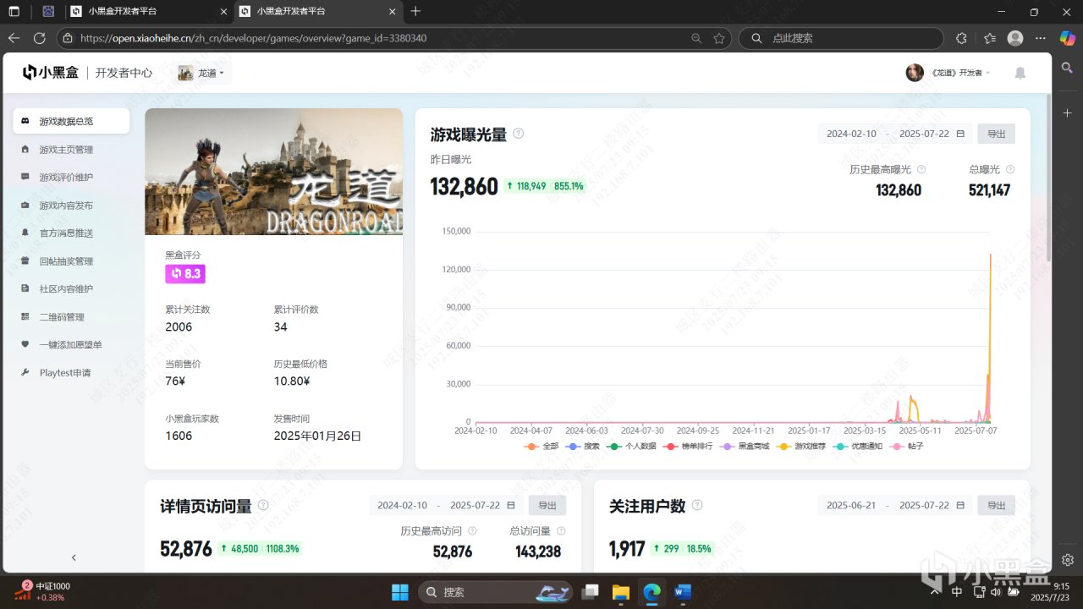Open a new browser tab
The image size is (1083, 609).
click(415, 12)
